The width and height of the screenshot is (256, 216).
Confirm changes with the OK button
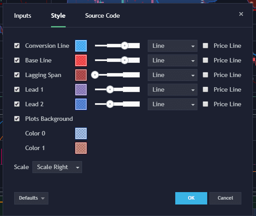[191, 198]
